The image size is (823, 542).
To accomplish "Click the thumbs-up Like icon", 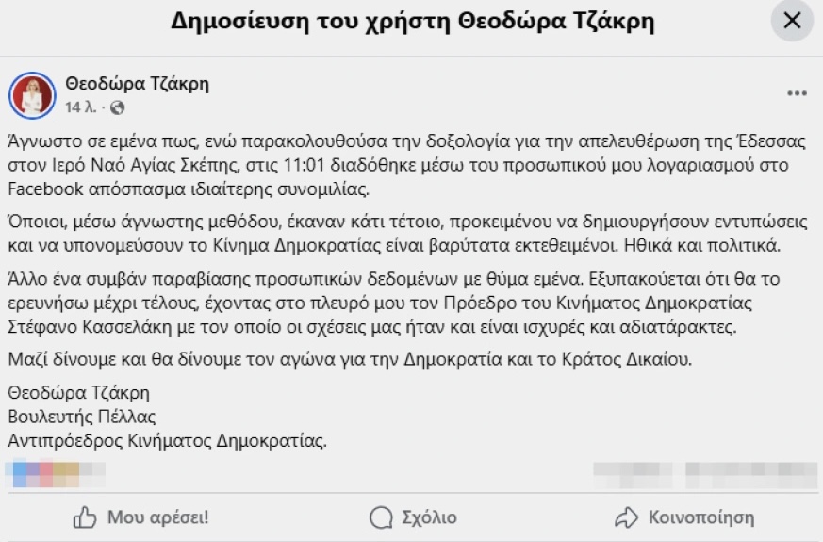I will [86, 517].
